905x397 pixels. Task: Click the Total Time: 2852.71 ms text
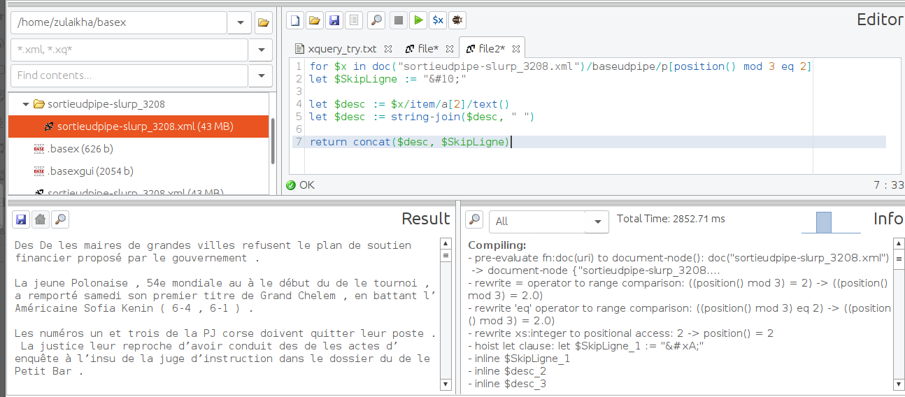pos(671,219)
